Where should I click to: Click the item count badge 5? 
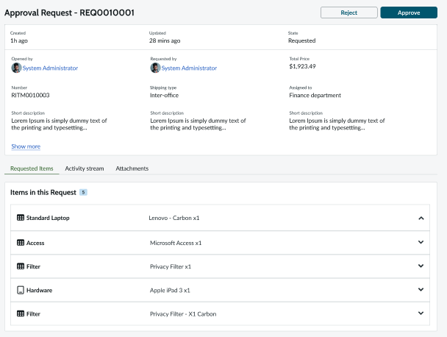click(x=83, y=192)
